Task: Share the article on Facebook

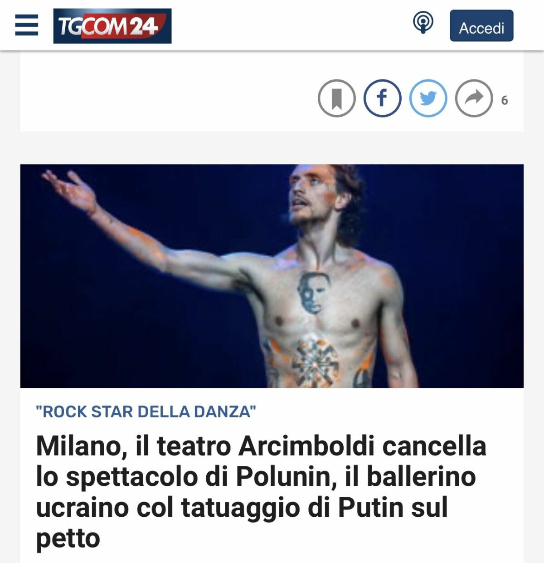Action: (x=383, y=98)
